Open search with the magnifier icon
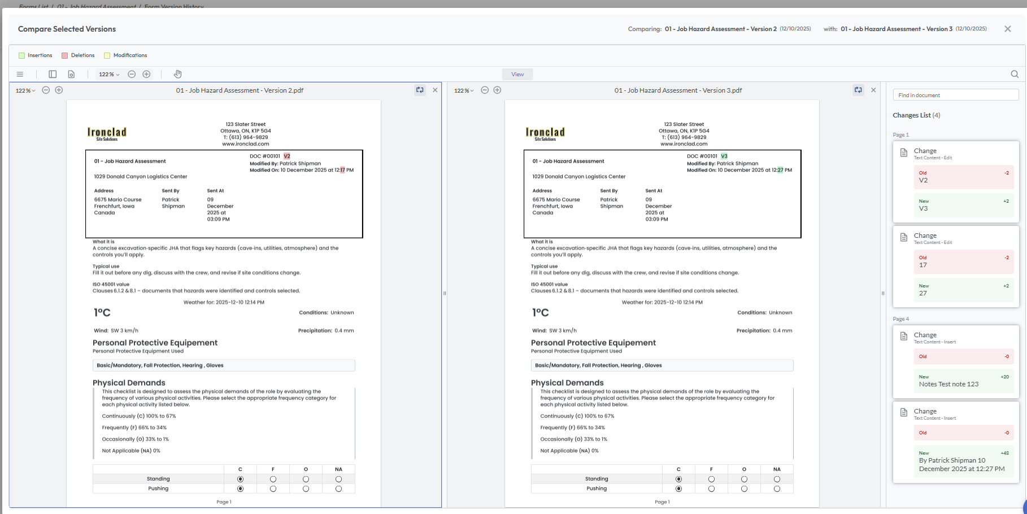The image size is (1027, 514). pos(1015,74)
